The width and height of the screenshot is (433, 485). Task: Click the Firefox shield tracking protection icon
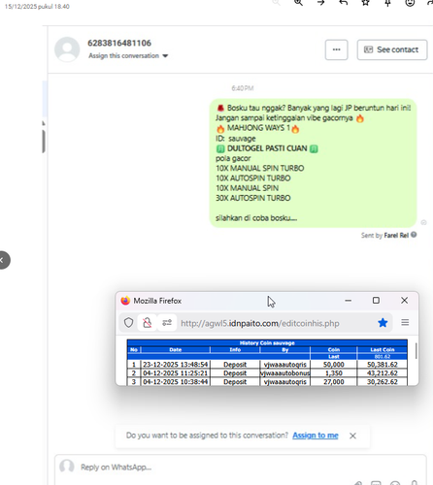pyautogui.click(x=129, y=323)
